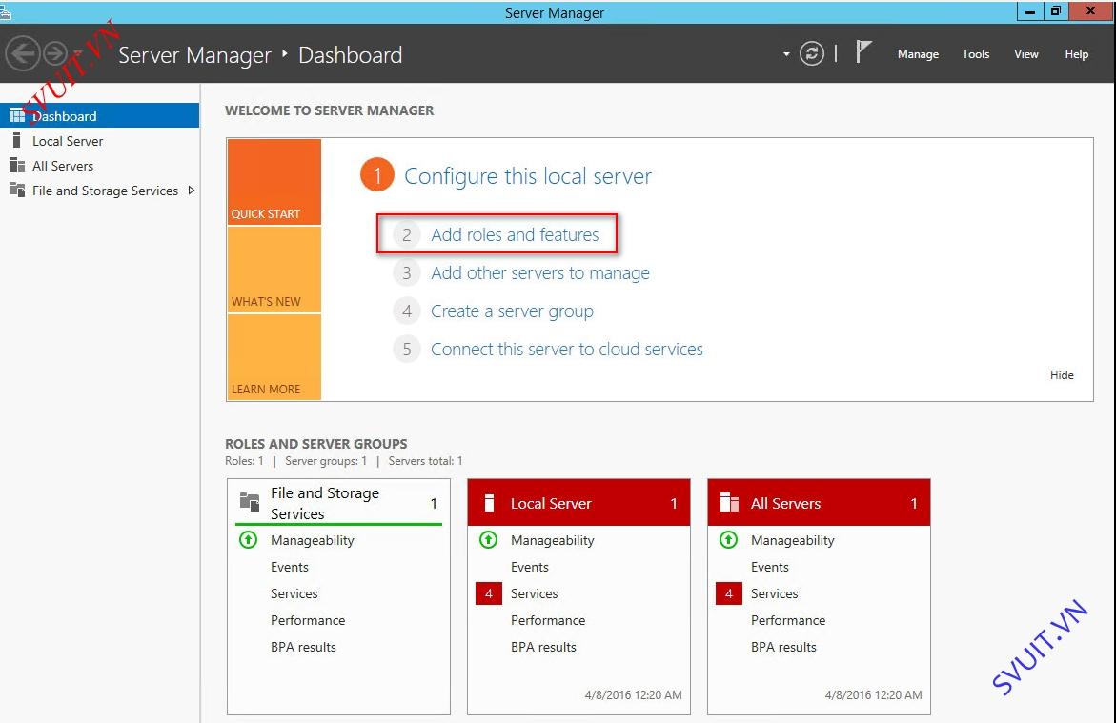
Task: Open the Help menu
Action: click(1076, 54)
